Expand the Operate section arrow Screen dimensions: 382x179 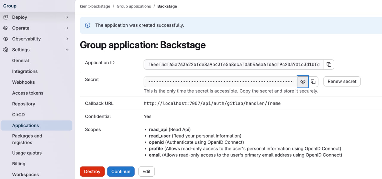coord(67,28)
